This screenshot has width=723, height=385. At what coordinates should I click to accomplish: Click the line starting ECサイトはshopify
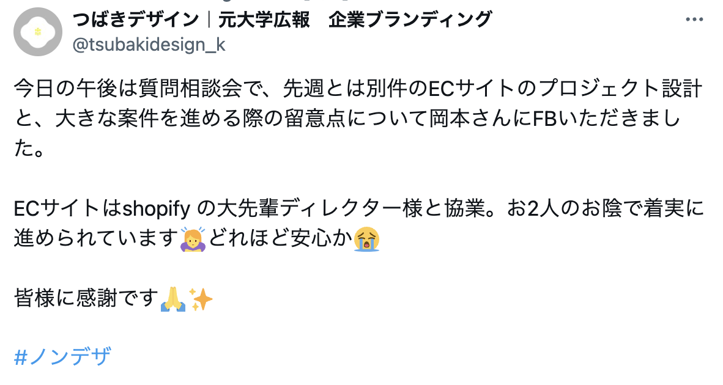click(359, 208)
